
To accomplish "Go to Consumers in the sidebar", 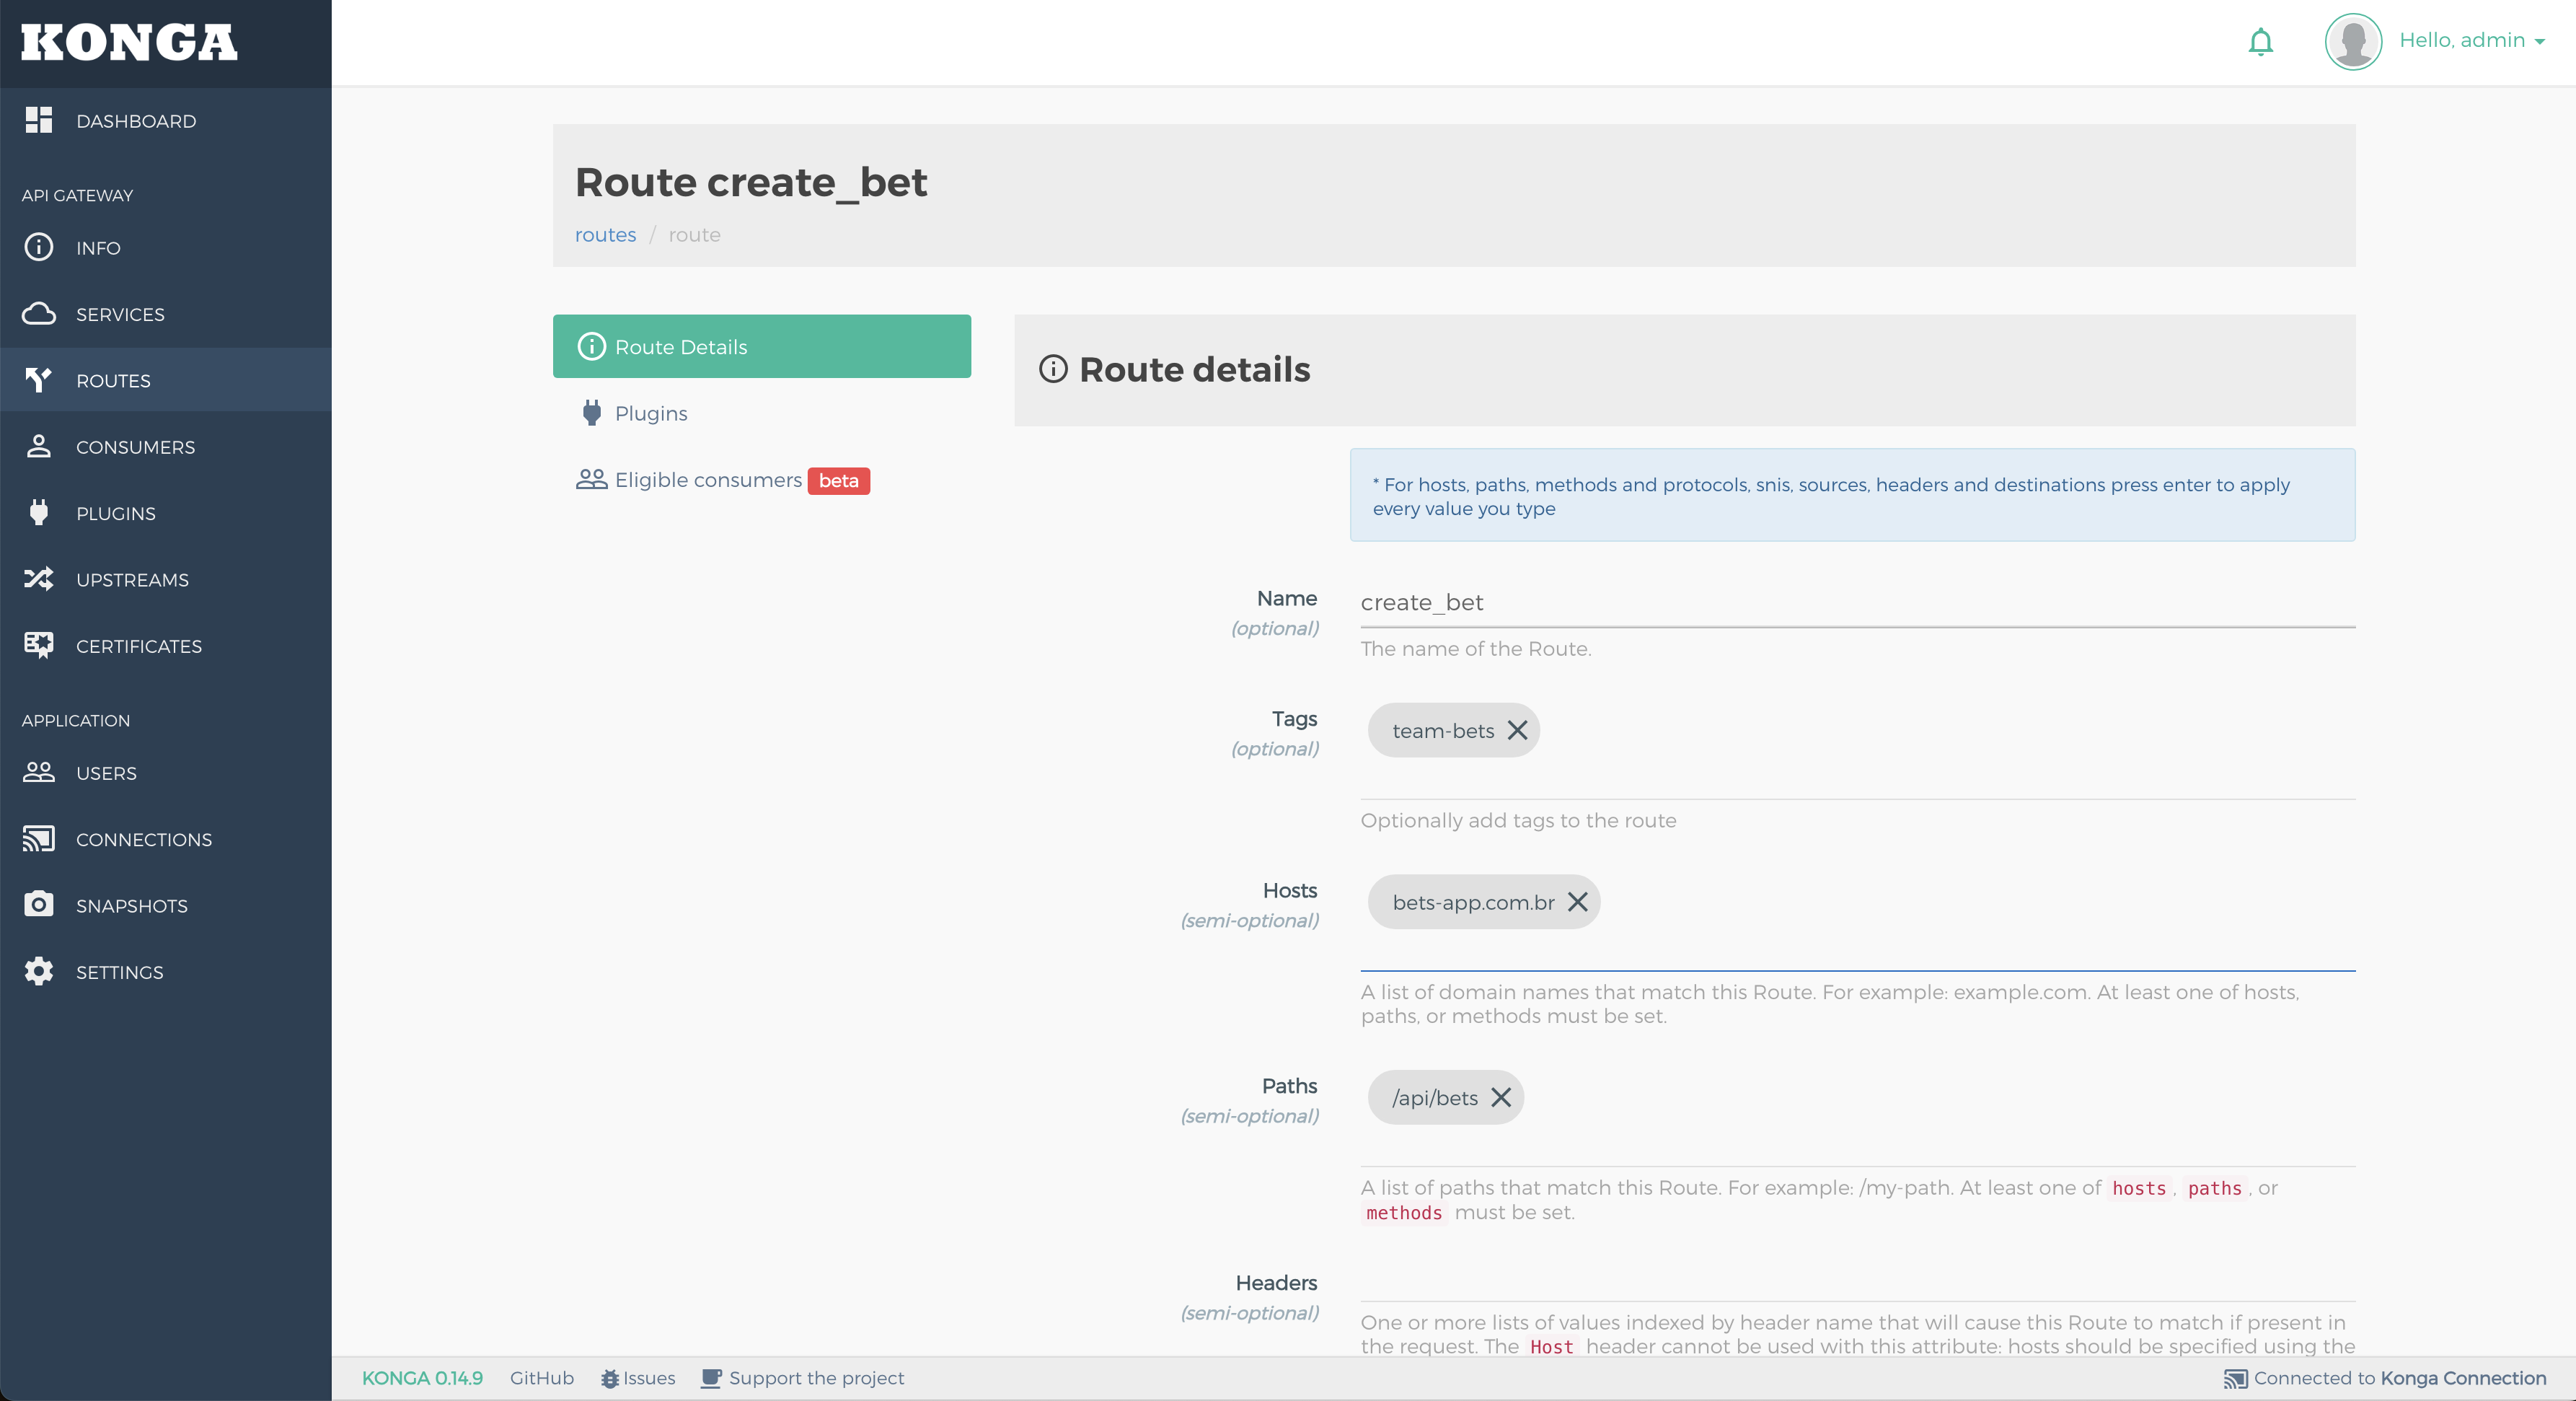I will tap(135, 447).
